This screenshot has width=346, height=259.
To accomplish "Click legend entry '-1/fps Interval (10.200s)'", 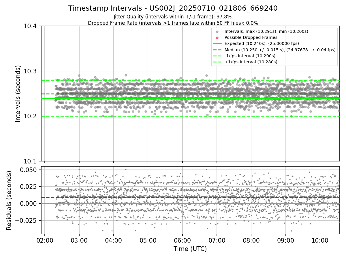I will point(250,56).
